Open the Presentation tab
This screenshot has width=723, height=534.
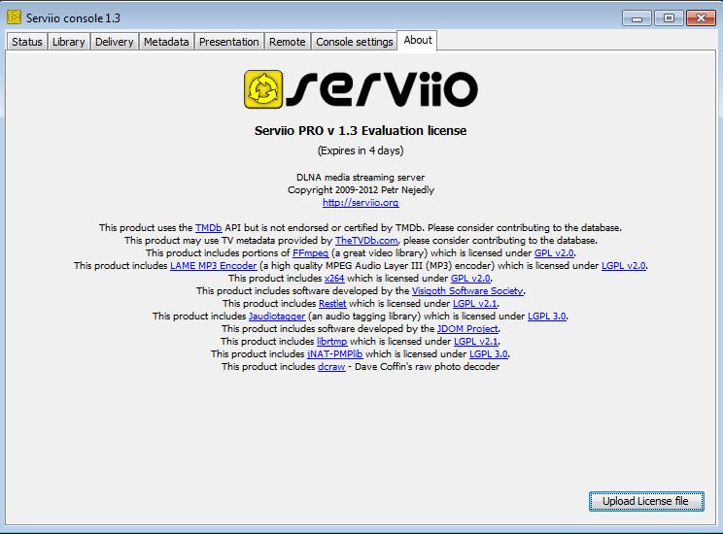228,42
